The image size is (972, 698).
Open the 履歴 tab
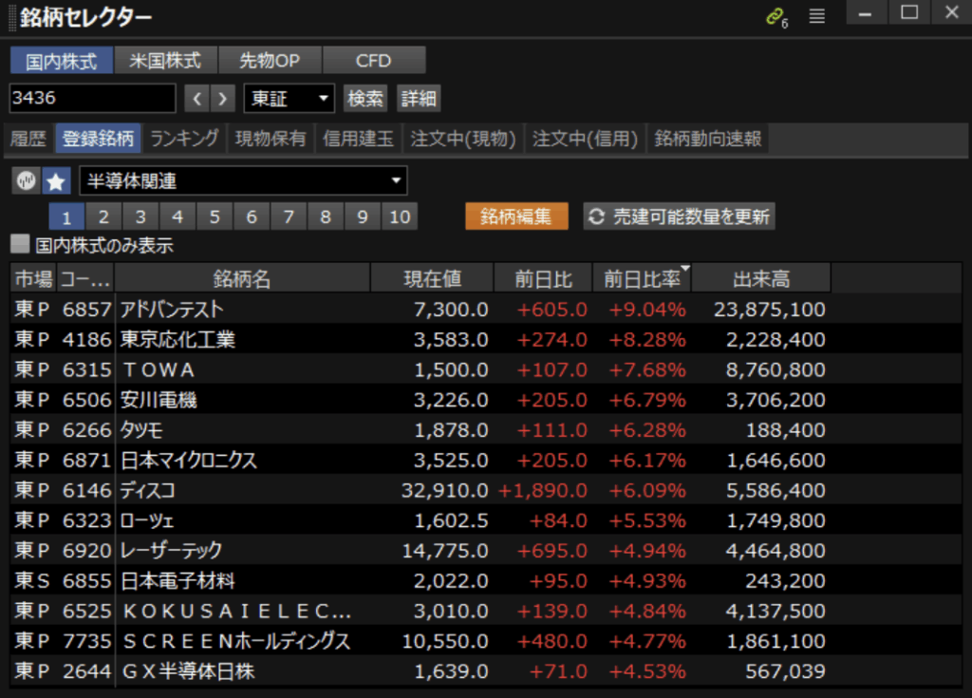(x=29, y=139)
